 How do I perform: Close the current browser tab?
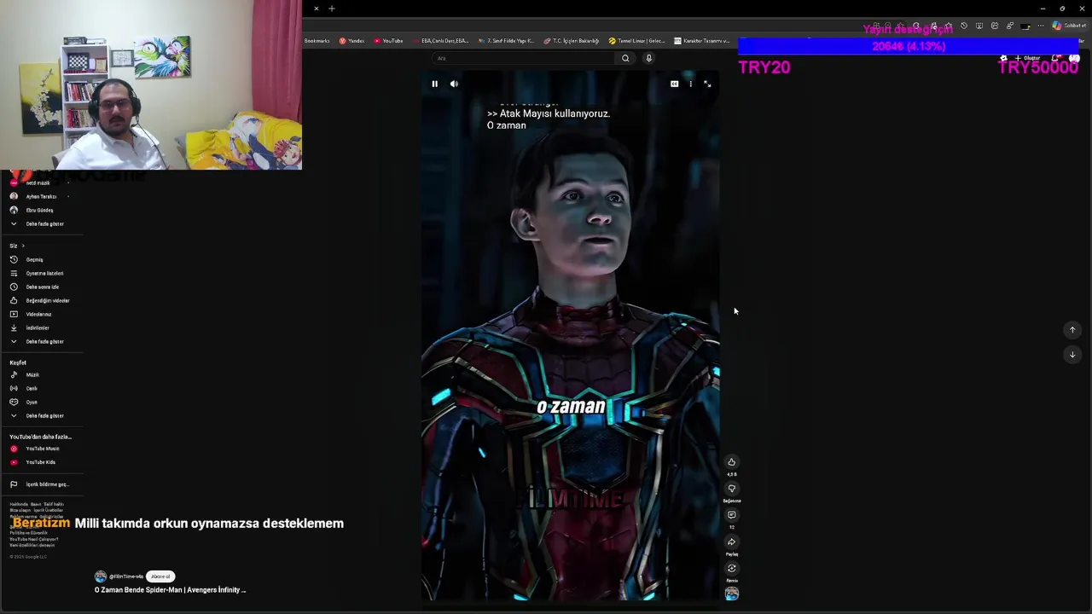pos(316,9)
